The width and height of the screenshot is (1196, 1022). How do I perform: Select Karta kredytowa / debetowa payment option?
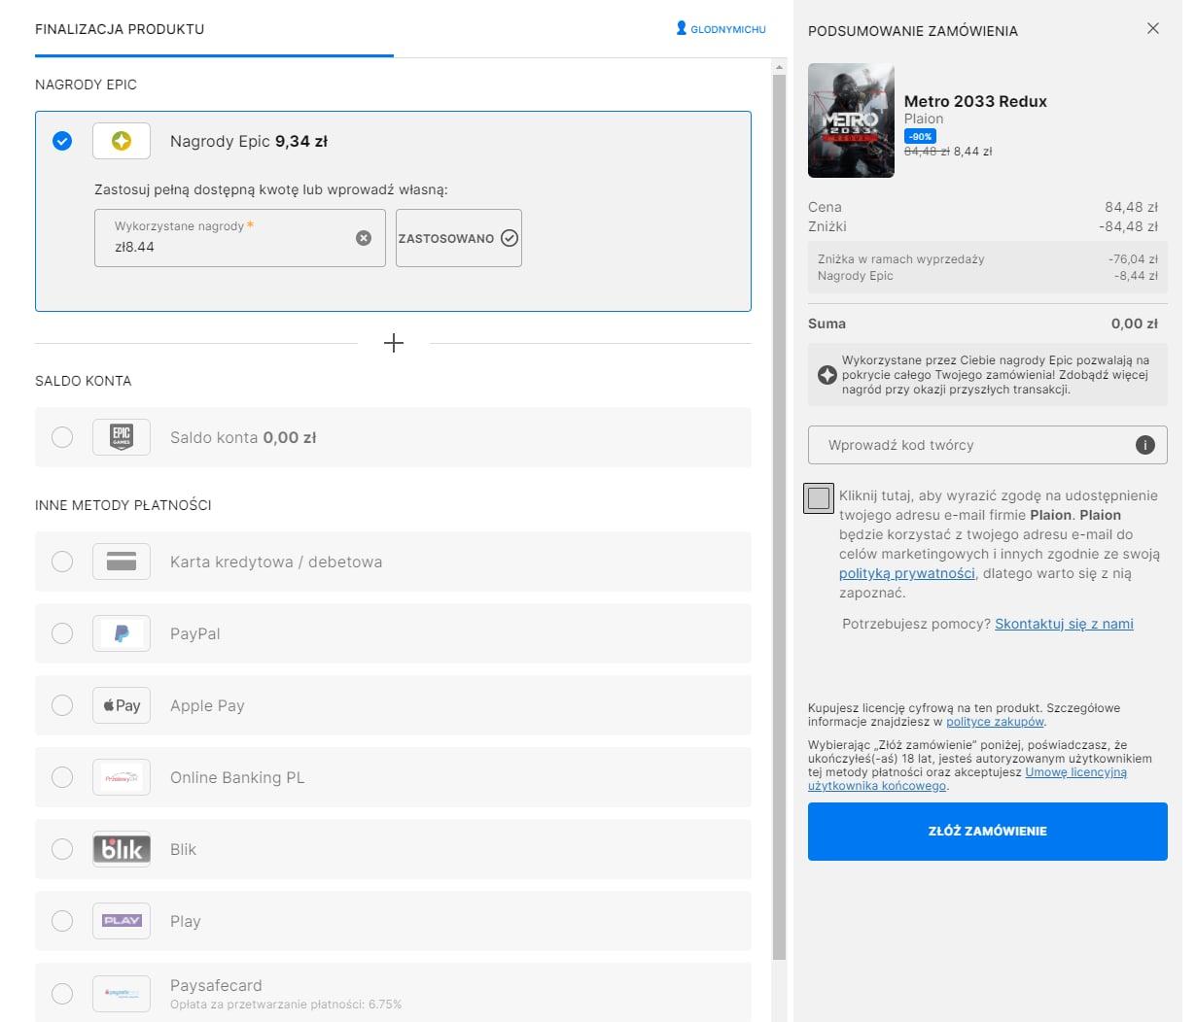point(62,562)
